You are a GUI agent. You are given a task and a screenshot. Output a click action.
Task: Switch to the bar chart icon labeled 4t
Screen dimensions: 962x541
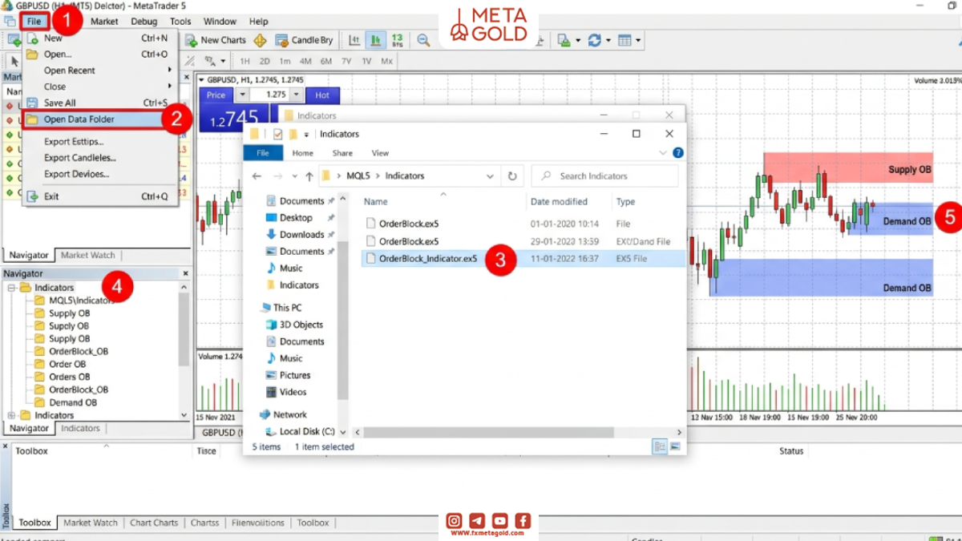pyautogui.click(x=354, y=40)
